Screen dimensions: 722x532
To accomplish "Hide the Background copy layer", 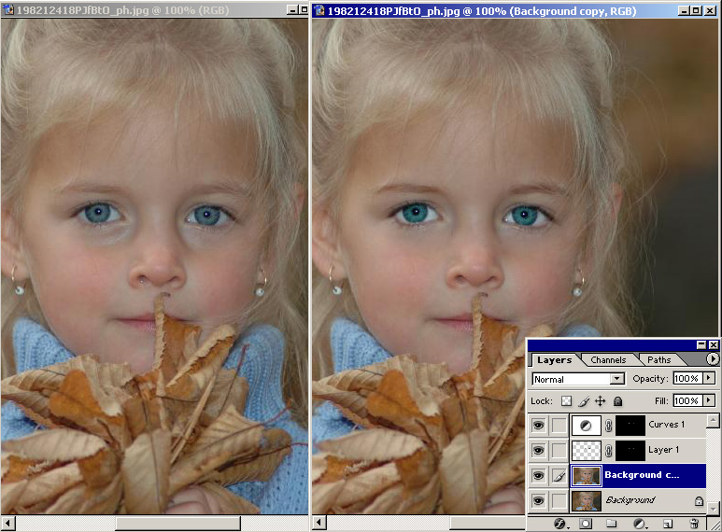I will coord(538,476).
